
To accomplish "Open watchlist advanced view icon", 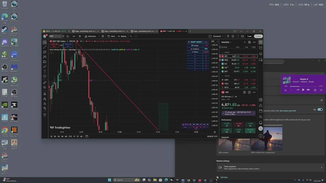I will click(x=249, y=42).
